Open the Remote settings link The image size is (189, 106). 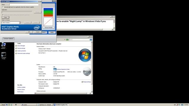[x=21, y=48]
